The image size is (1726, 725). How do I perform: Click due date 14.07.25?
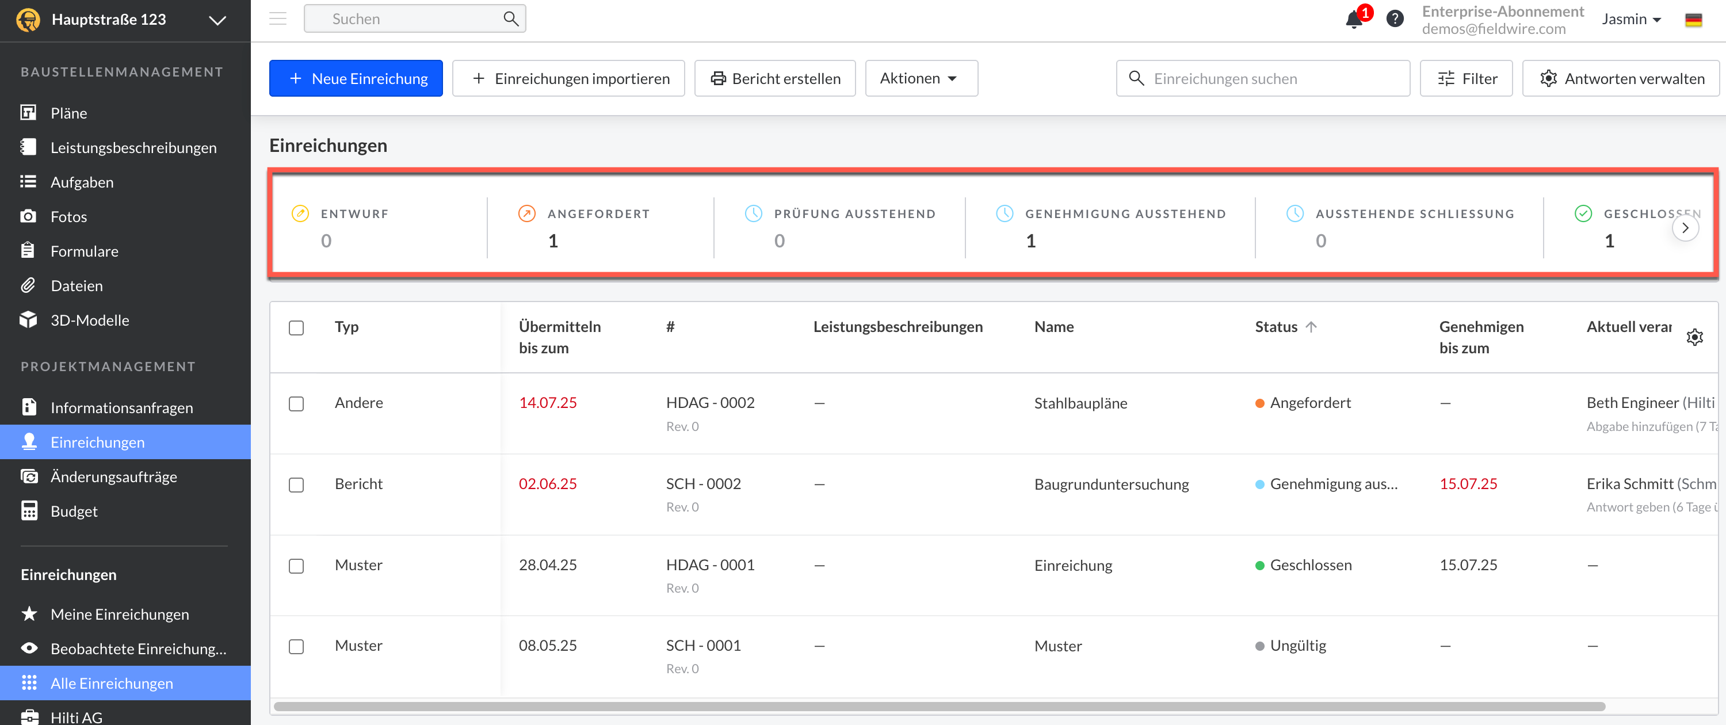547,403
